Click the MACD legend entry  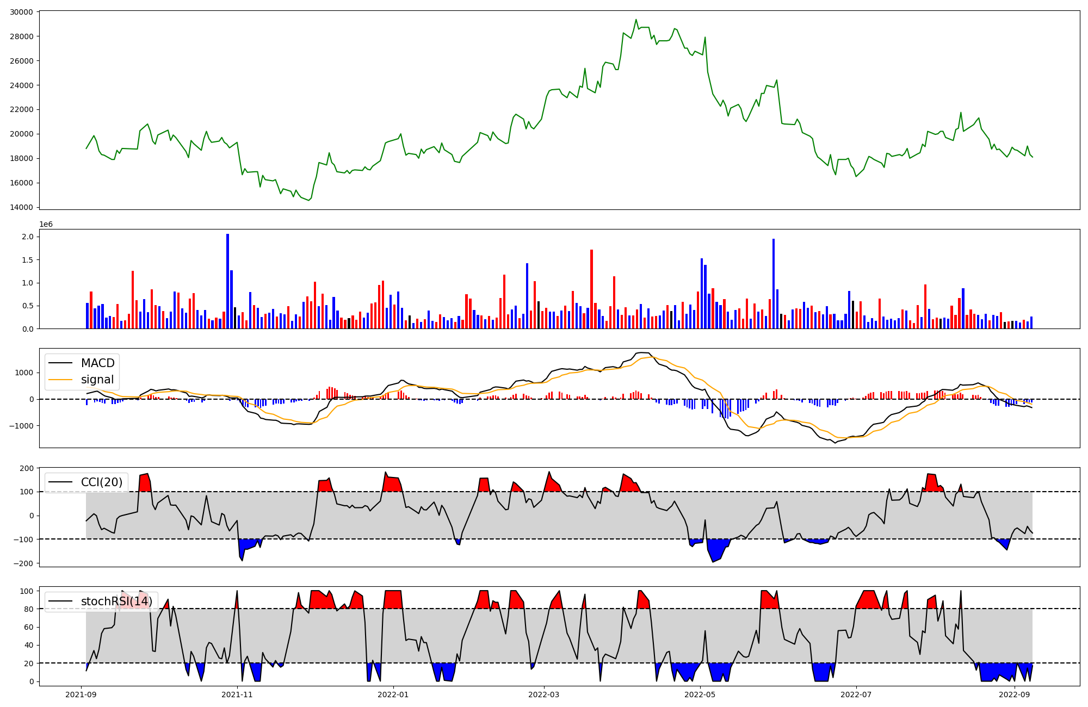(x=97, y=363)
